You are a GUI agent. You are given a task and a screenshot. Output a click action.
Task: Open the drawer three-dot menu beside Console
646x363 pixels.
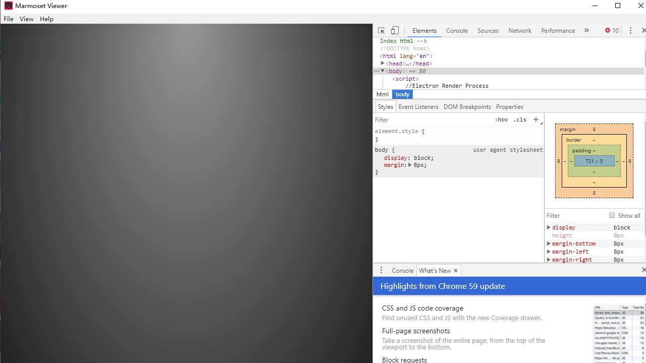[381, 270]
